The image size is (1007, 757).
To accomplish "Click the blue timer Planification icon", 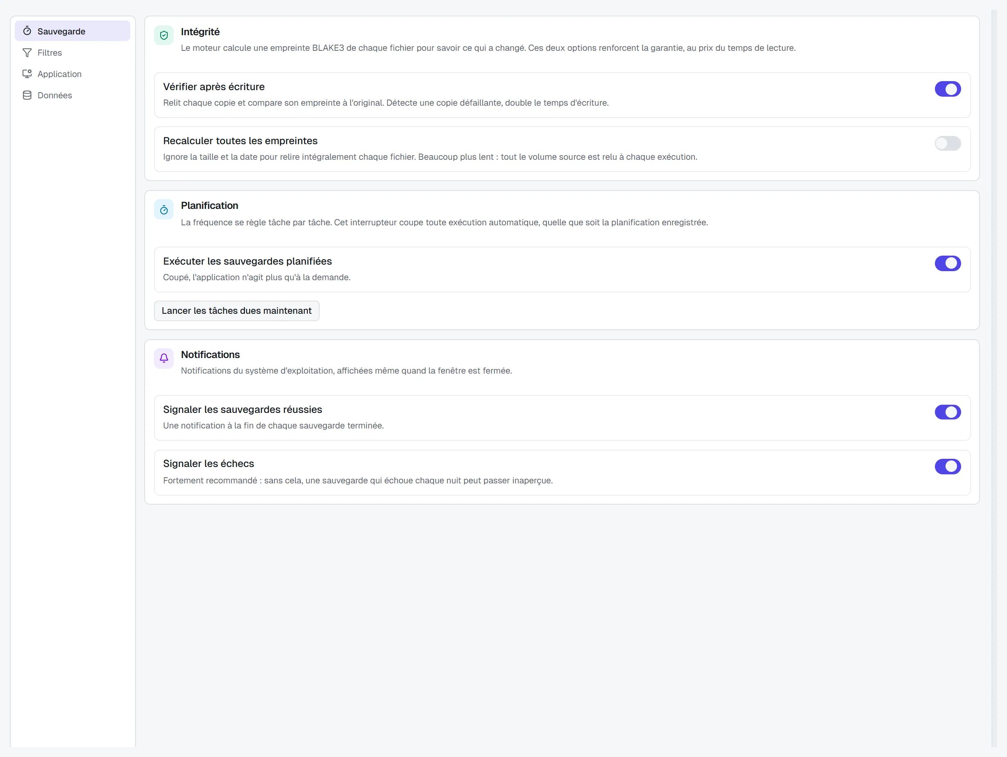I will pyautogui.click(x=164, y=209).
